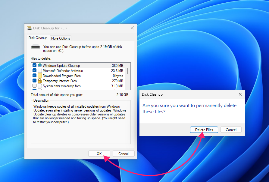The width and height of the screenshot is (269, 182).
Task: Click the hard drive icon beside free-up message
Action: pyautogui.click(x=36, y=46)
